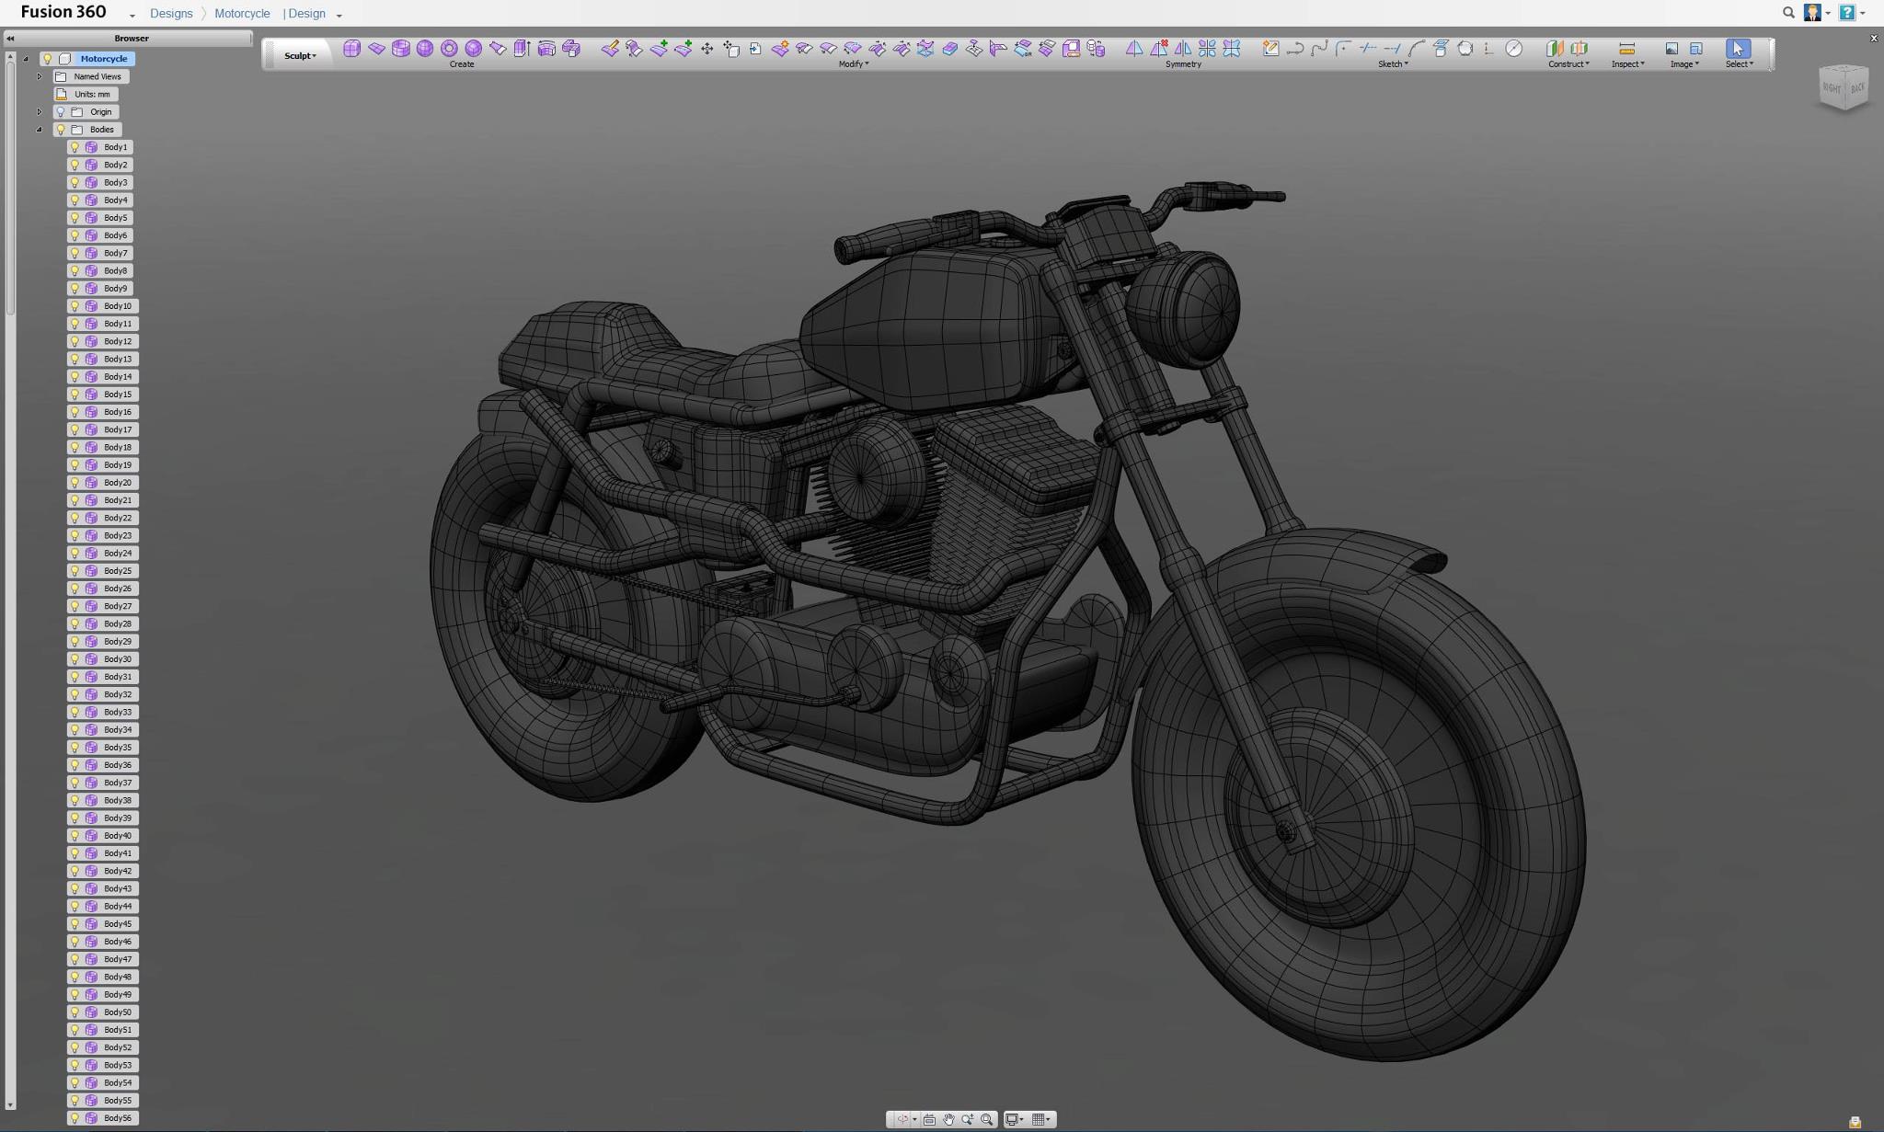Collapse the Browser panel with its arrow button

coord(9,38)
